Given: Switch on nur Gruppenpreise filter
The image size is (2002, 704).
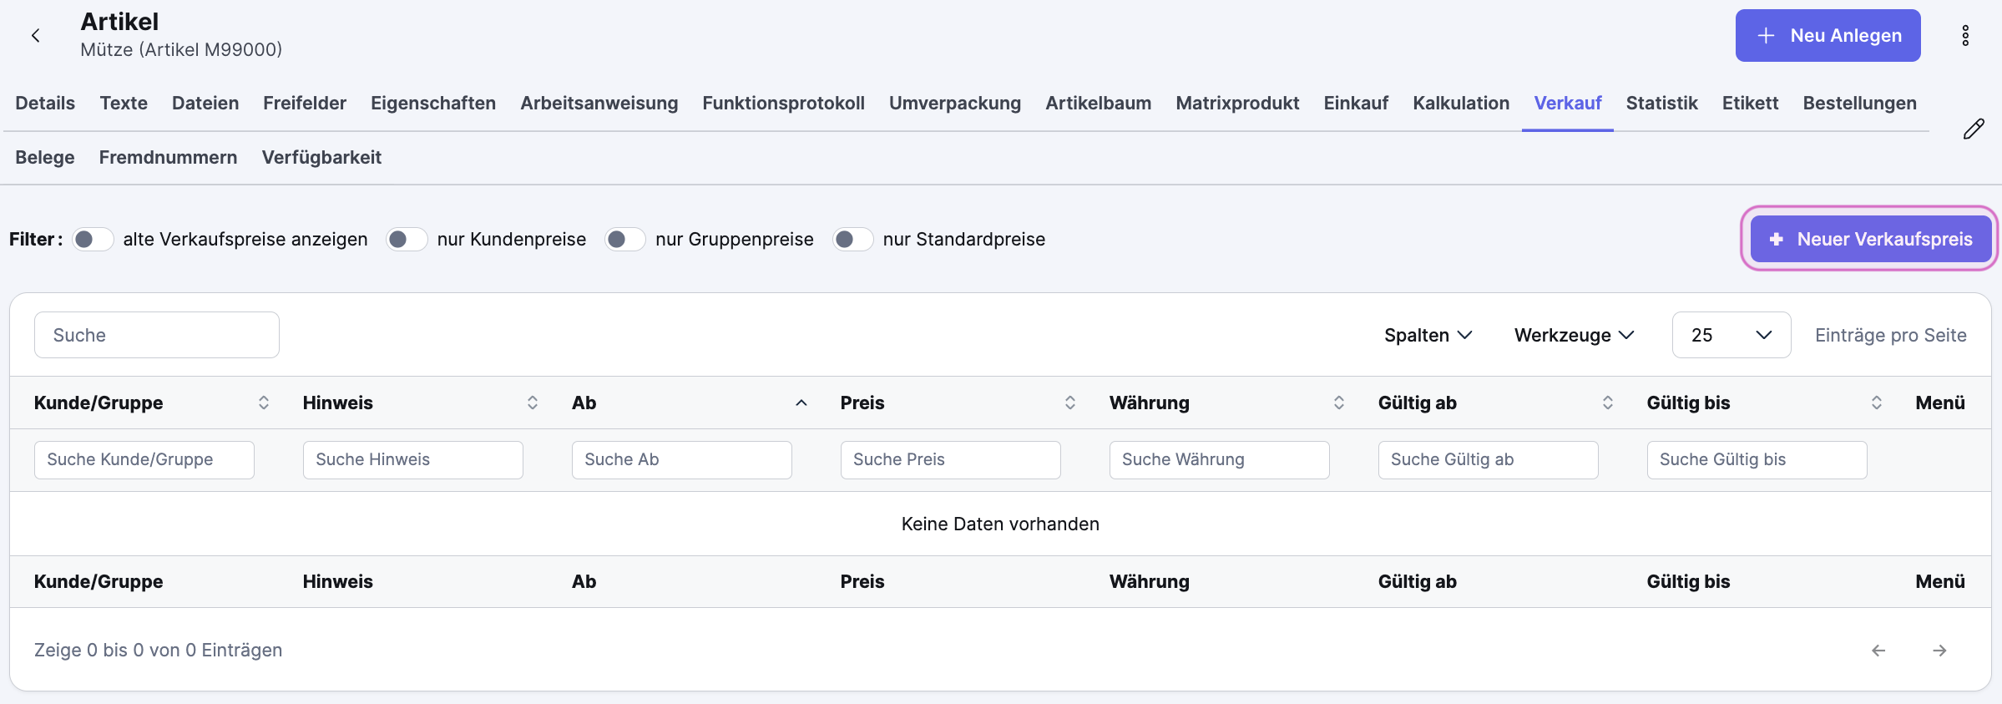Looking at the screenshot, I should point(625,240).
